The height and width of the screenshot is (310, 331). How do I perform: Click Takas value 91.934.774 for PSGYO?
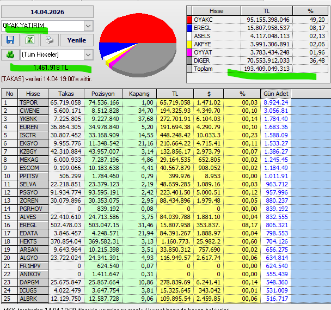click(x=66, y=192)
